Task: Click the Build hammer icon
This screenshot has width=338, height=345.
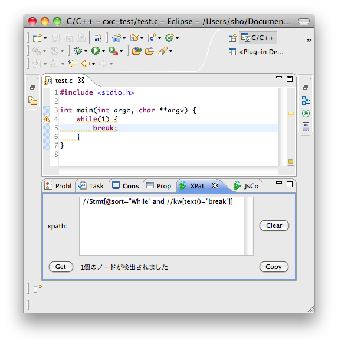Action: (x=37, y=51)
